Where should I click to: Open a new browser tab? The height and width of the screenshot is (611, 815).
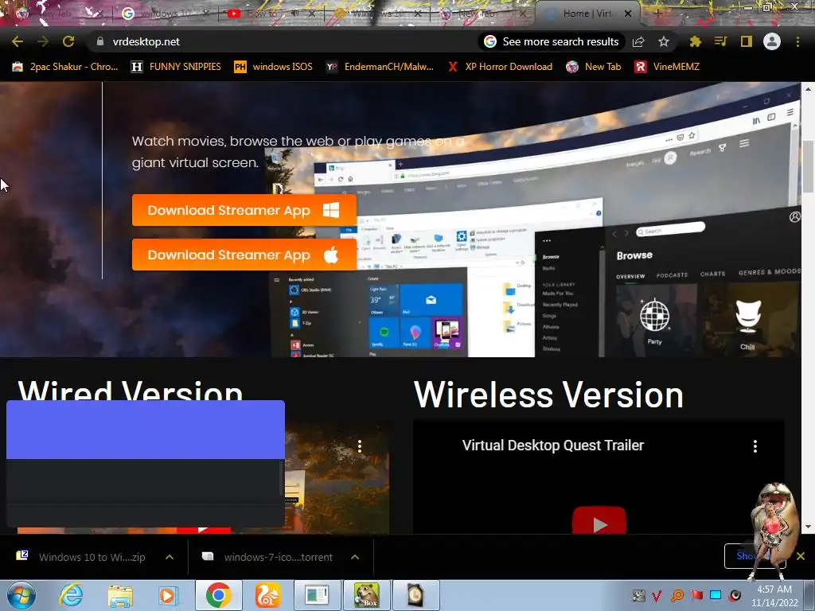coord(657,14)
